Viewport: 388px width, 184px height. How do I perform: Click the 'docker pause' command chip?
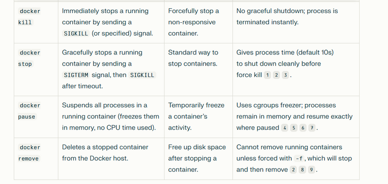tap(29, 111)
